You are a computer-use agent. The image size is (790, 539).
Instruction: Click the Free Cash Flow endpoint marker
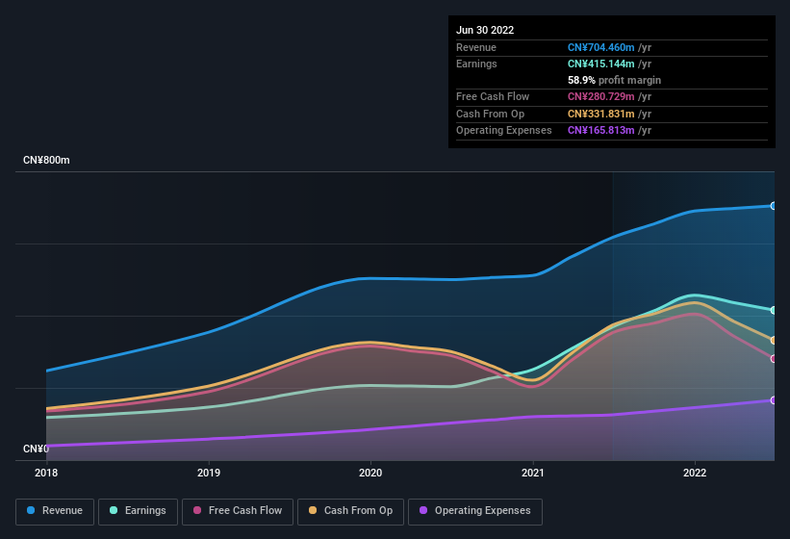click(x=774, y=359)
